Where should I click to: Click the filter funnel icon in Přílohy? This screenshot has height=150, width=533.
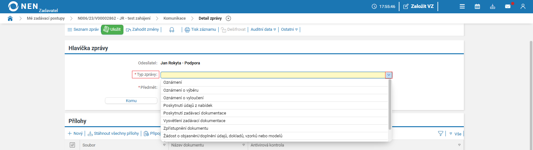[x=440, y=134]
